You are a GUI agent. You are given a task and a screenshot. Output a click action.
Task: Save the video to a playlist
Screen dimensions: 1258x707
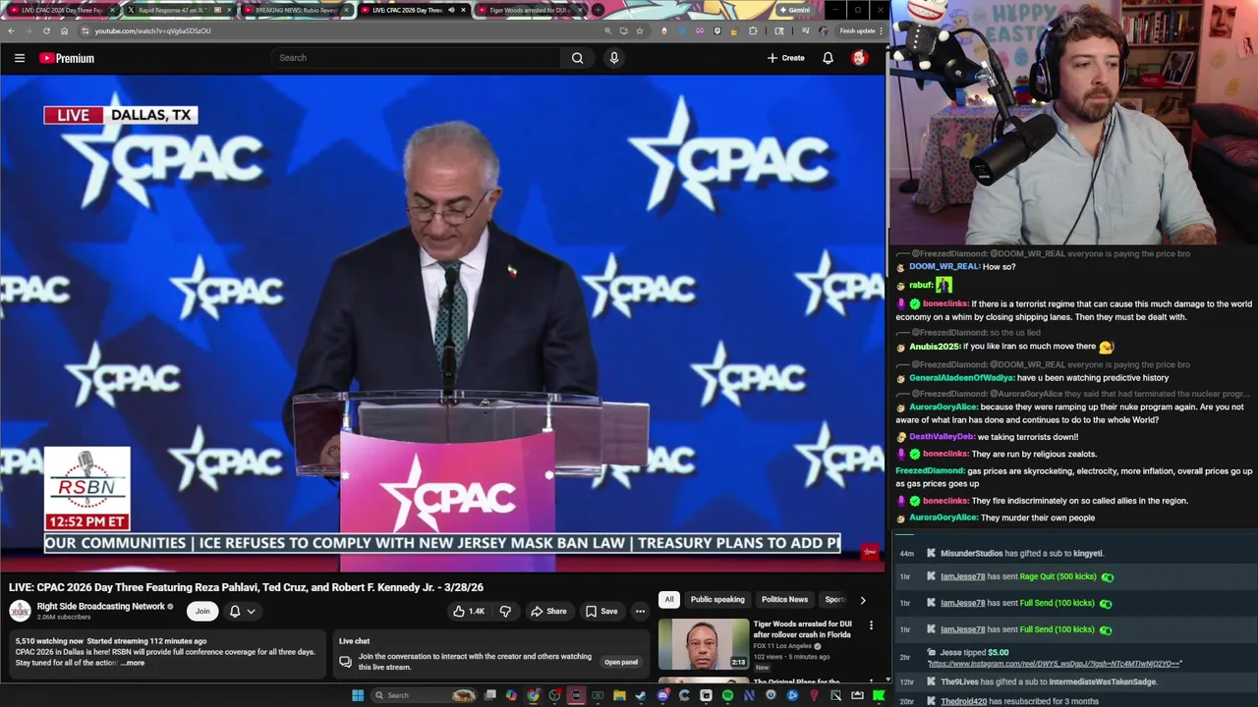pos(601,611)
